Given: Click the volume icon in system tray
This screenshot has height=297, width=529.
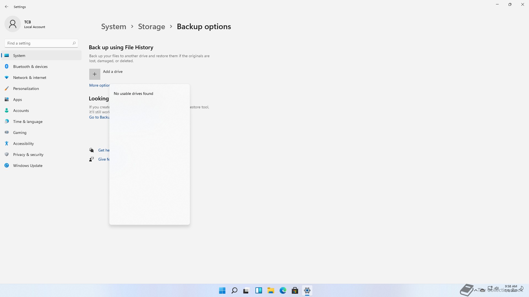Looking at the screenshot, I should (497, 288).
